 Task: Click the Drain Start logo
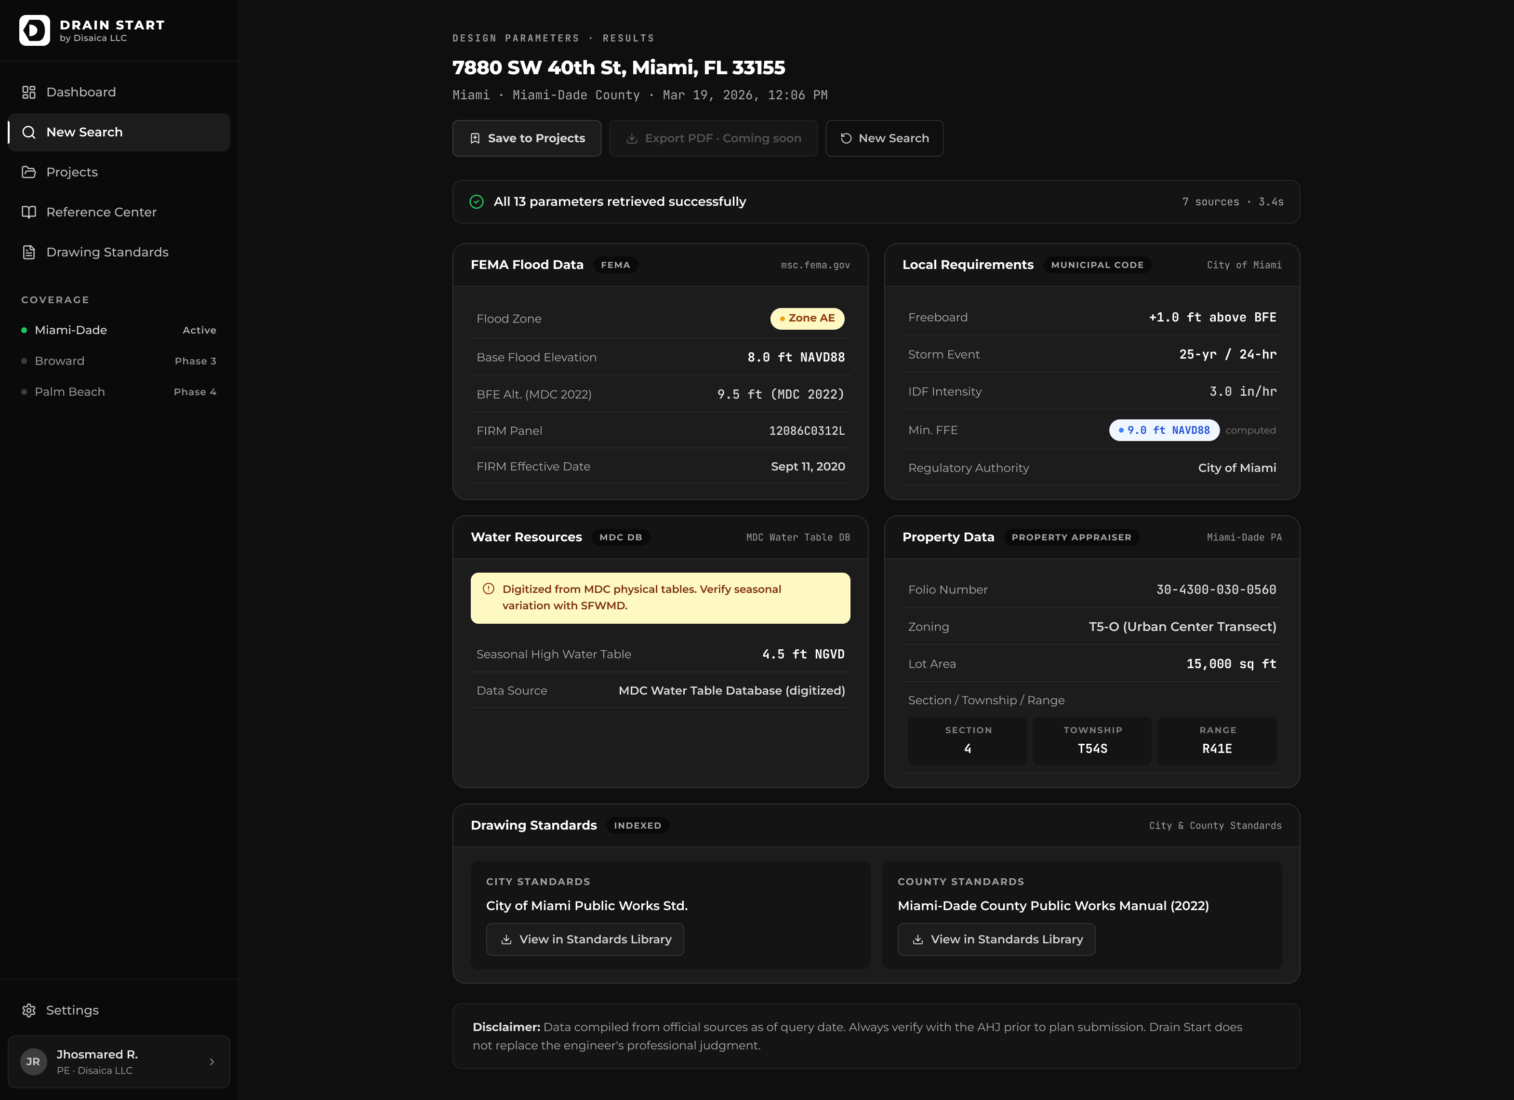35,29
